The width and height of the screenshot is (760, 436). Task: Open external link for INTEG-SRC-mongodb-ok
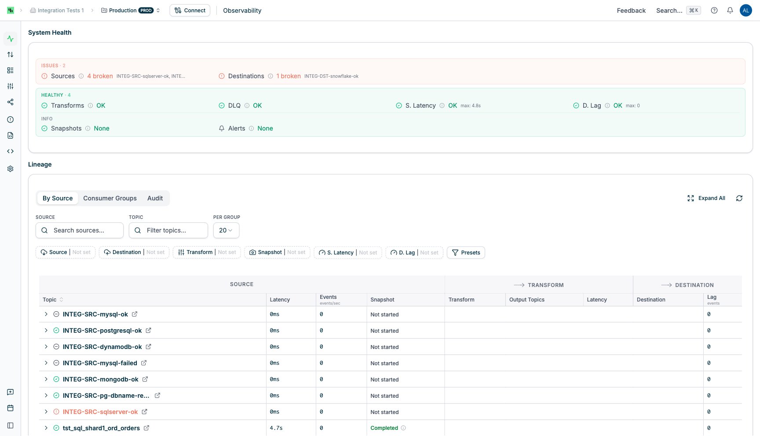click(145, 379)
